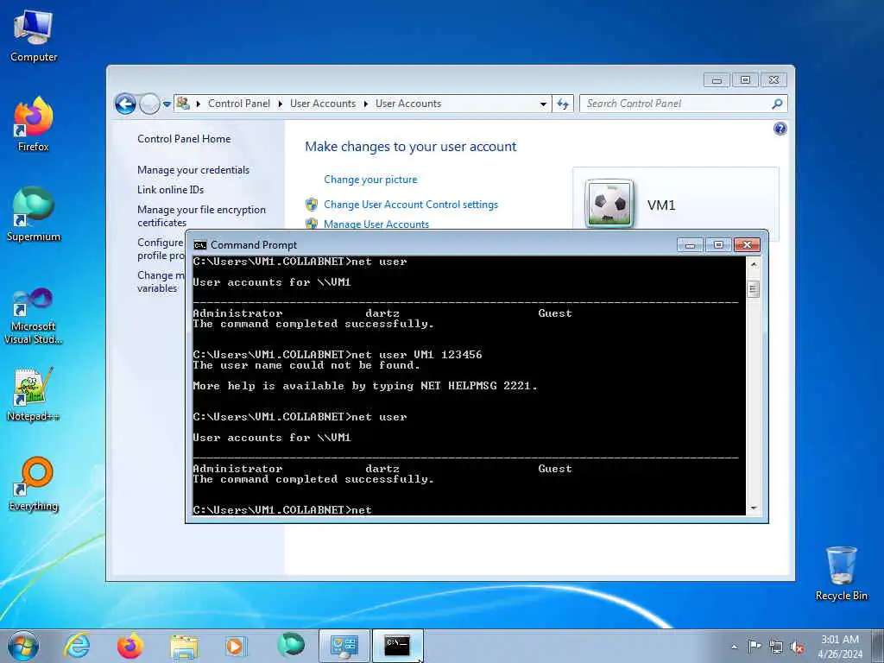Open Firefox from the taskbar
The height and width of the screenshot is (663, 884).
point(130,646)
